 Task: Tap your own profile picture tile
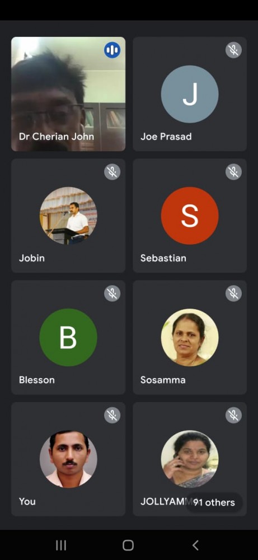pyautogui.click(x=68, y=459)
